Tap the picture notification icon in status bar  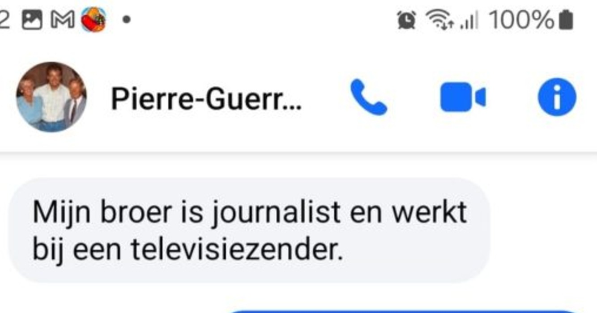[x=32, y=20]
